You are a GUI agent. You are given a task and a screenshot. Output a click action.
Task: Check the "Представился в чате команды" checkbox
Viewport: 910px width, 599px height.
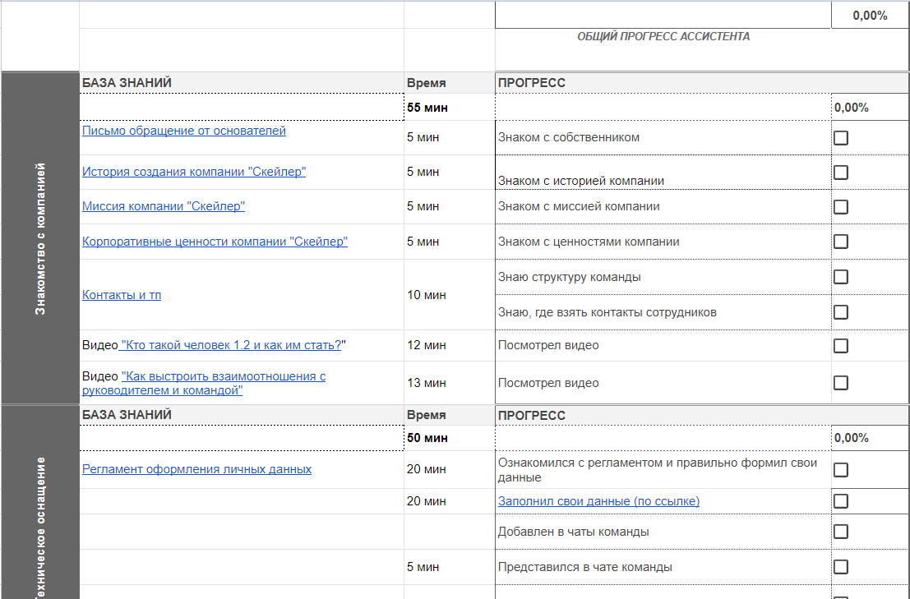pos(840,567)
